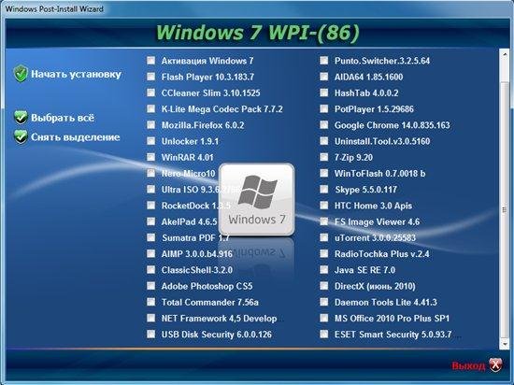Tick Java SE RE 7.0 checkbox

click(x=324, y=270)
